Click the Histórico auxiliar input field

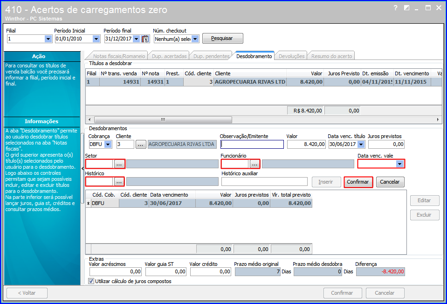(265, 182)
